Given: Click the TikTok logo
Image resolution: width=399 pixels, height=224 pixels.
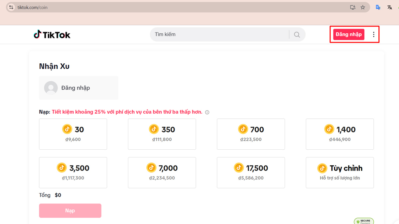Looking at the screenshot, I should point(52,35).
